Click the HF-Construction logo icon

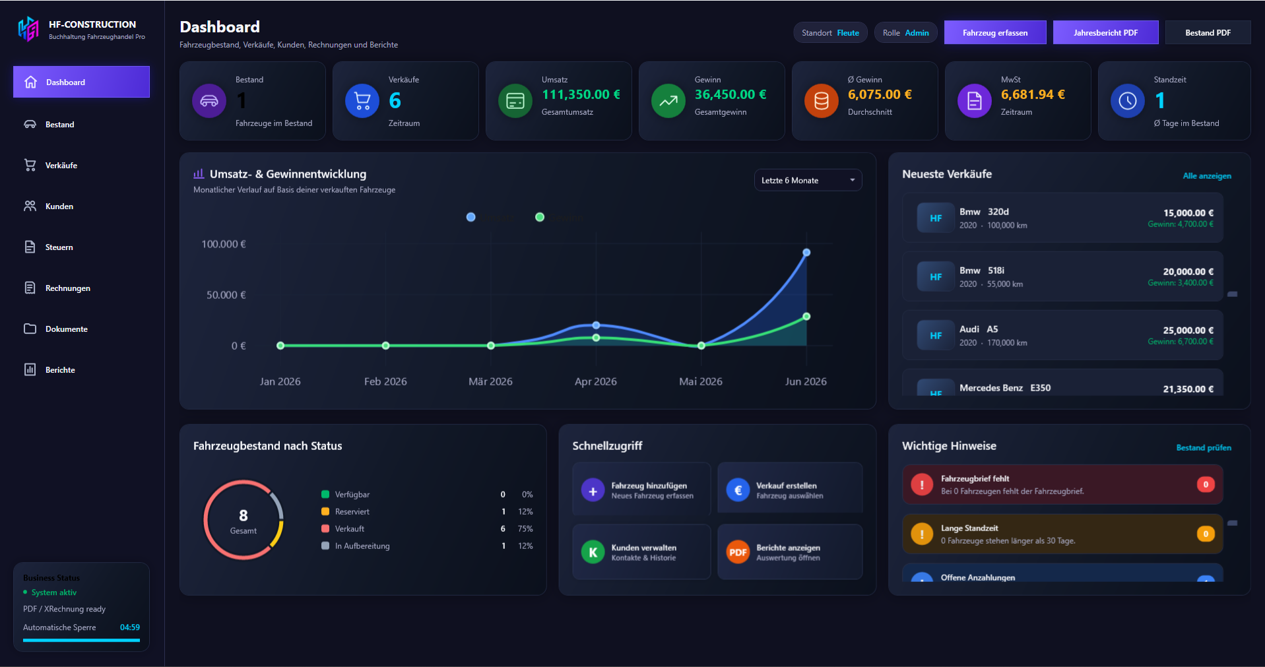click(28, 29)
